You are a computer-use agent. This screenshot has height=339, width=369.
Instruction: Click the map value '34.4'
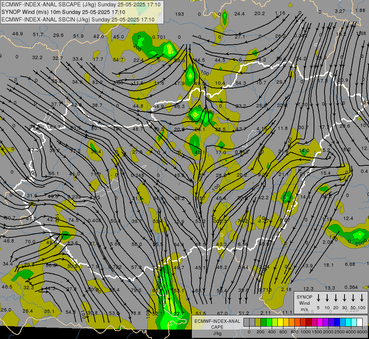point(8,264)
